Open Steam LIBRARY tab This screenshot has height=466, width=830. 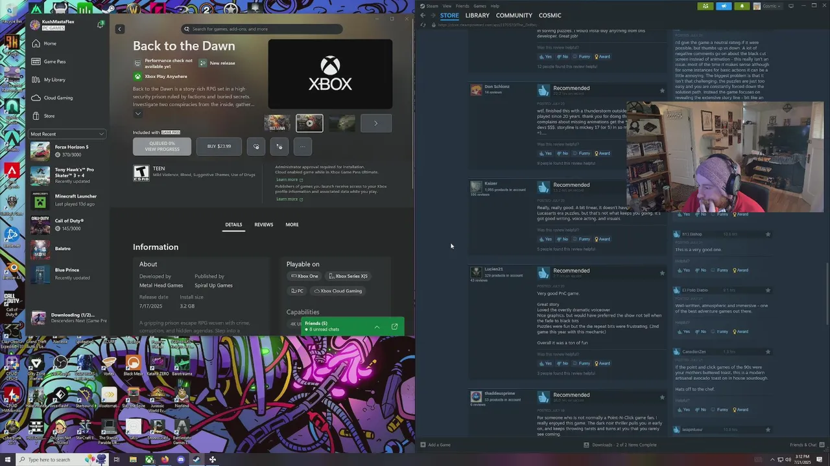pyautogui.click(x=477, y=16)
